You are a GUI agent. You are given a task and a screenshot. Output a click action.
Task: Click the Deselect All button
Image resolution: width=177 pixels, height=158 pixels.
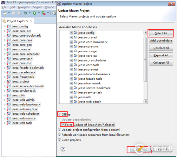(x=161, y=48)
